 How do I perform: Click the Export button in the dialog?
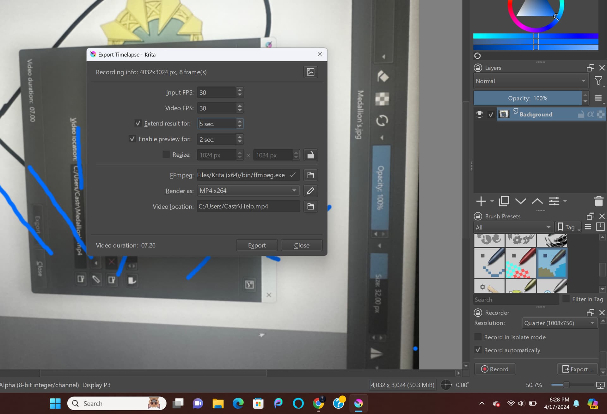click(x=257, y=245)
